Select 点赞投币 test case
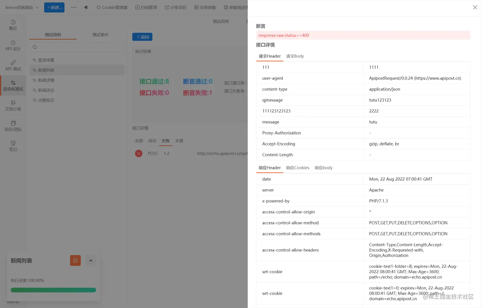The image size is (482, 308). coord(77,100)
